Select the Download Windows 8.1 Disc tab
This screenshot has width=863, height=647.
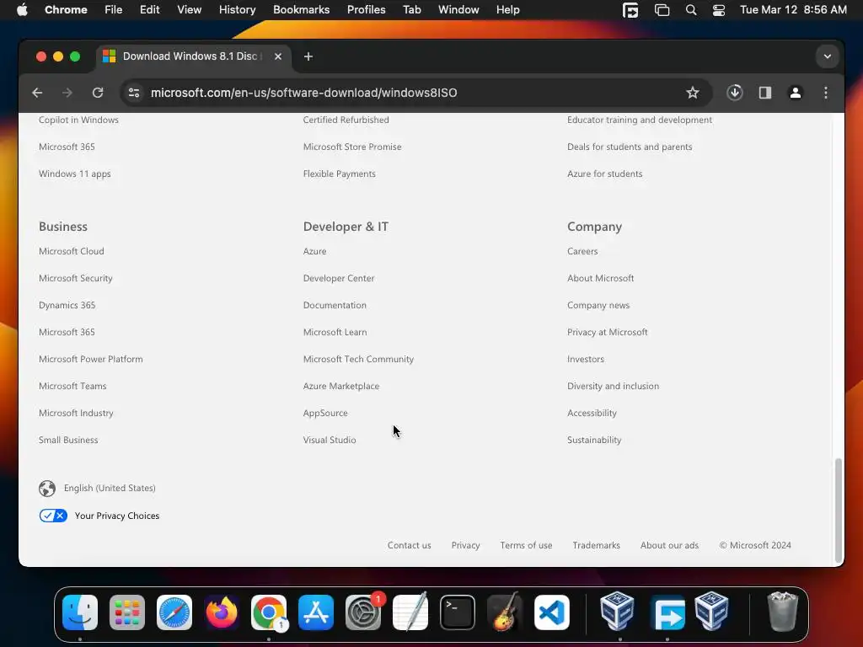pyautogui.click(x=193, y=56)
